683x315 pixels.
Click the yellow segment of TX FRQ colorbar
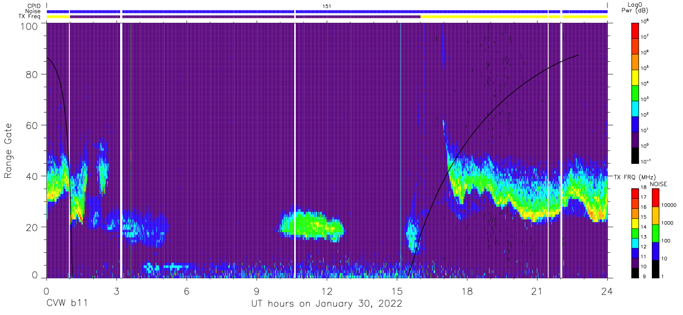pos(636,224)
